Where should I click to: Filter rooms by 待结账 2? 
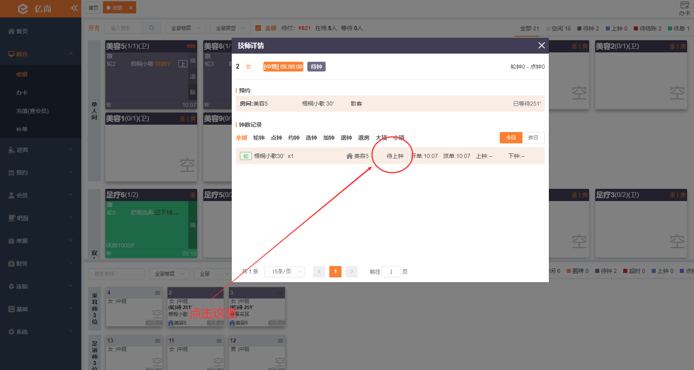(647, 28)
